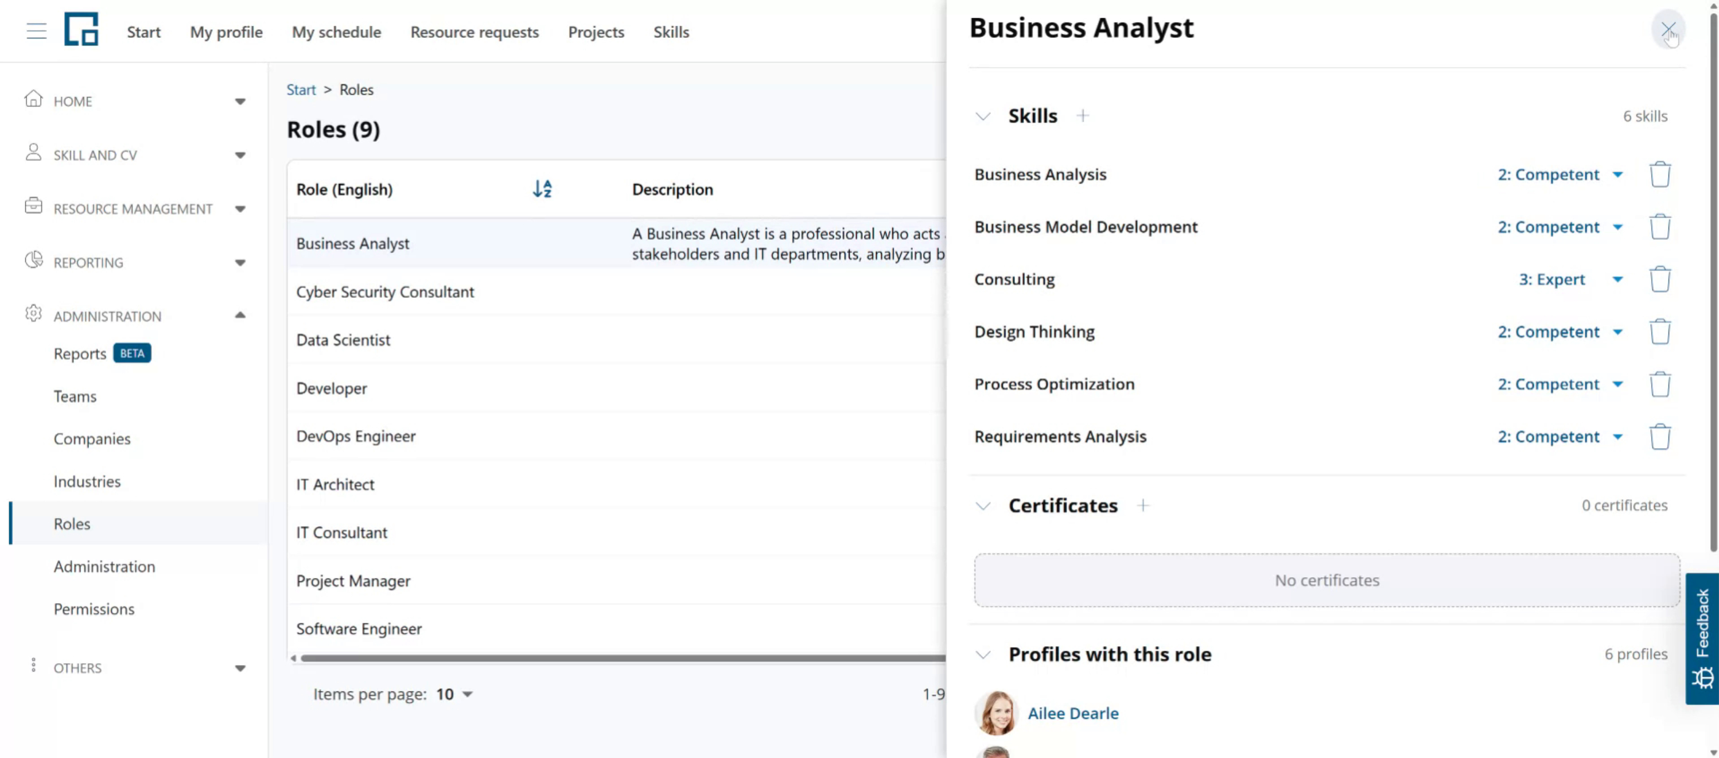This screenshot has width=1719, height=758.
Task: Delete the Business Analysis skill
Action: tap(1659, 174)
